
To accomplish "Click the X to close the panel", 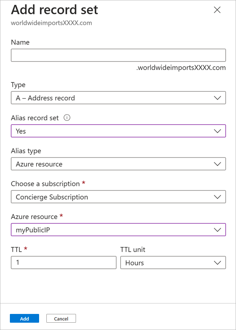I will pos(217,10).
